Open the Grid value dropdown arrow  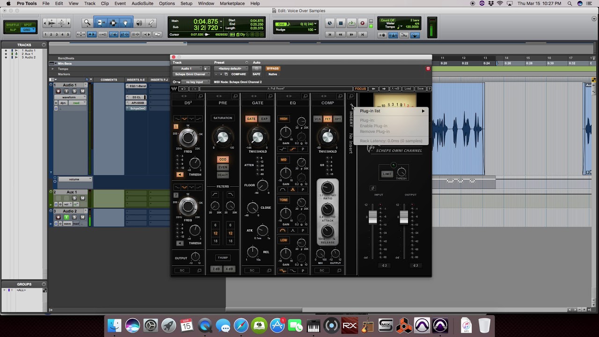click(315, 24)
